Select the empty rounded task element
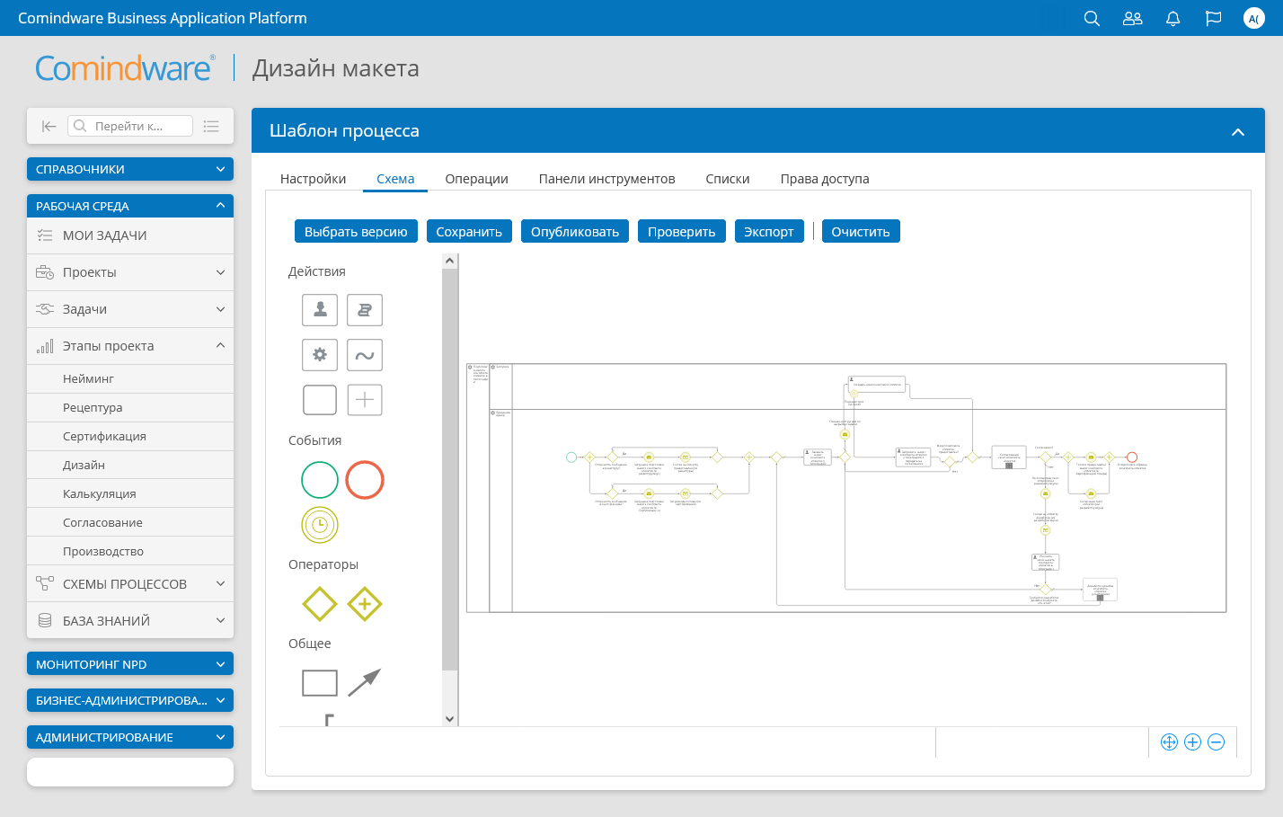Viewport: 1283px width, 817px height. (320, 400)
